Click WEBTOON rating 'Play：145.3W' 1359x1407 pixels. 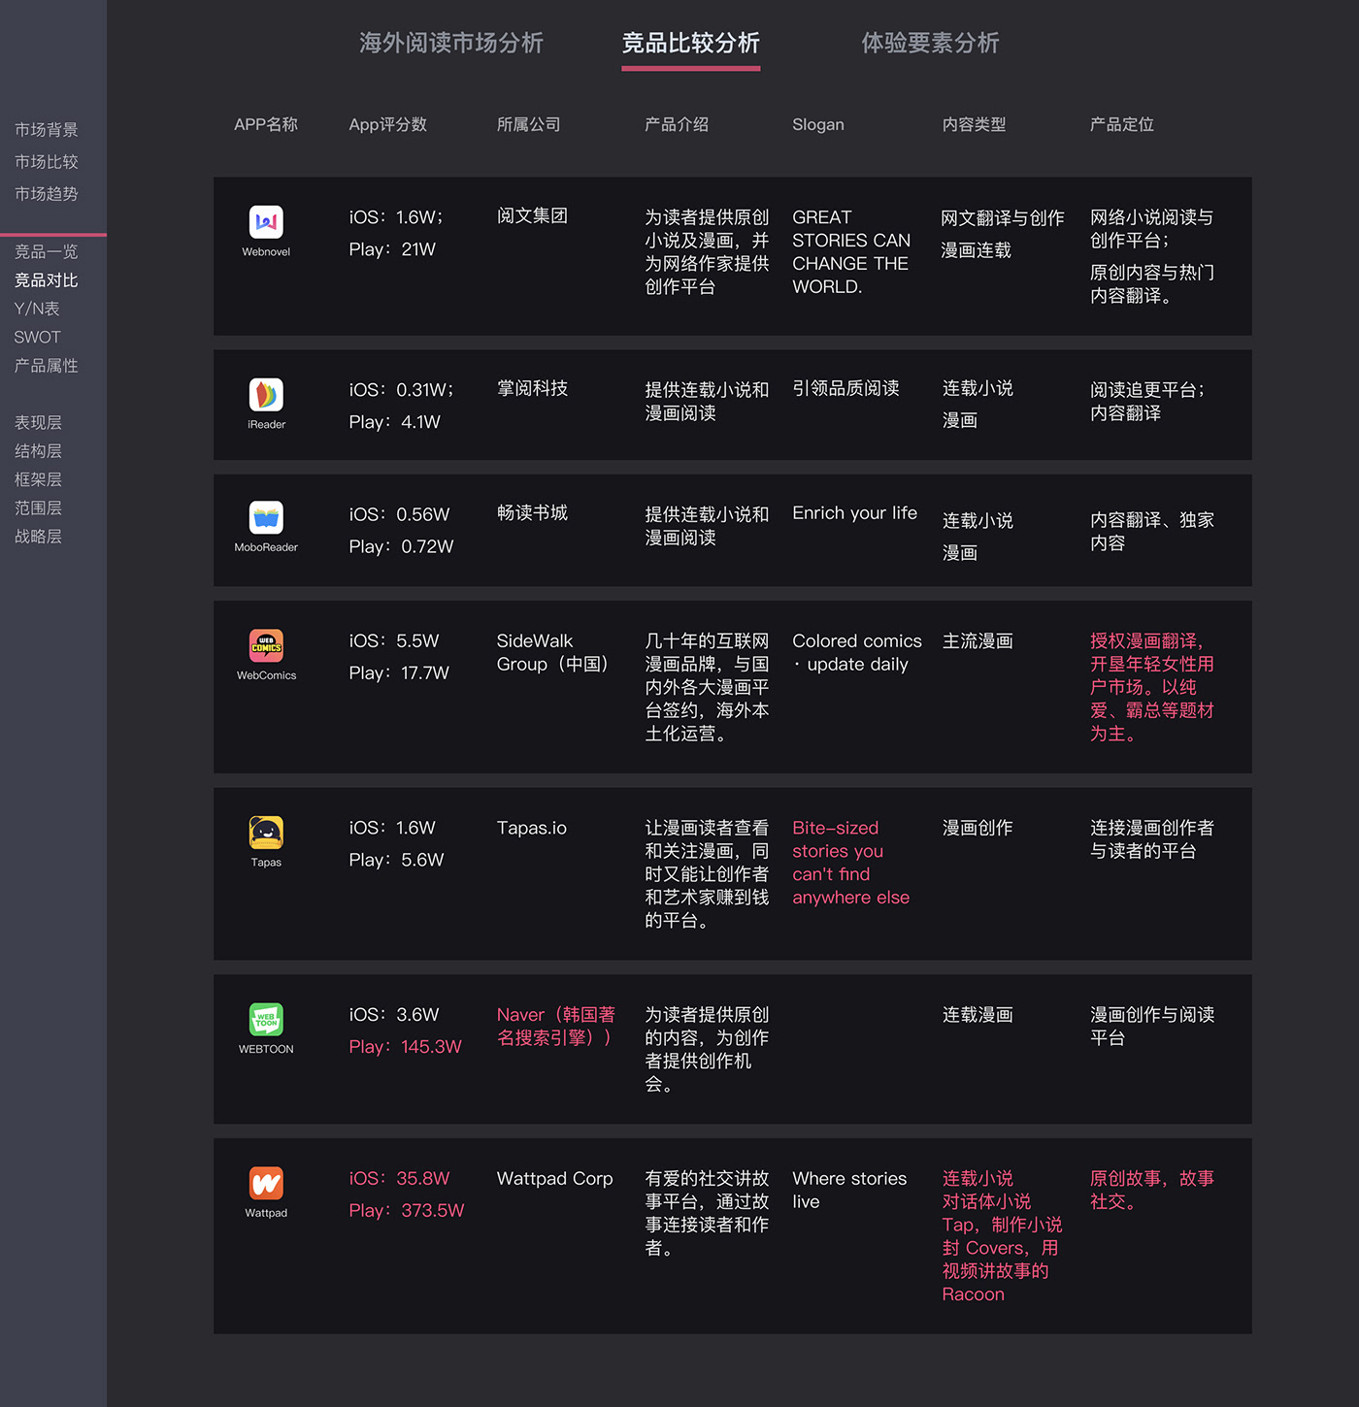tap(405, 1047)
